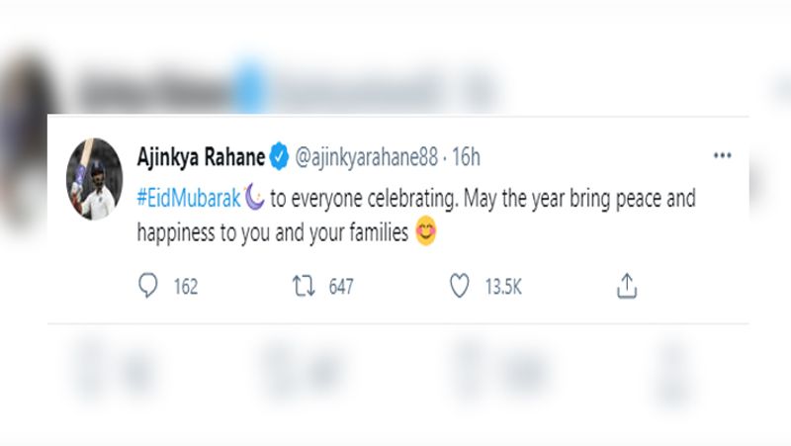Open the 16h timestamp permalink
791x446 pixels.
tap(466, 157)
